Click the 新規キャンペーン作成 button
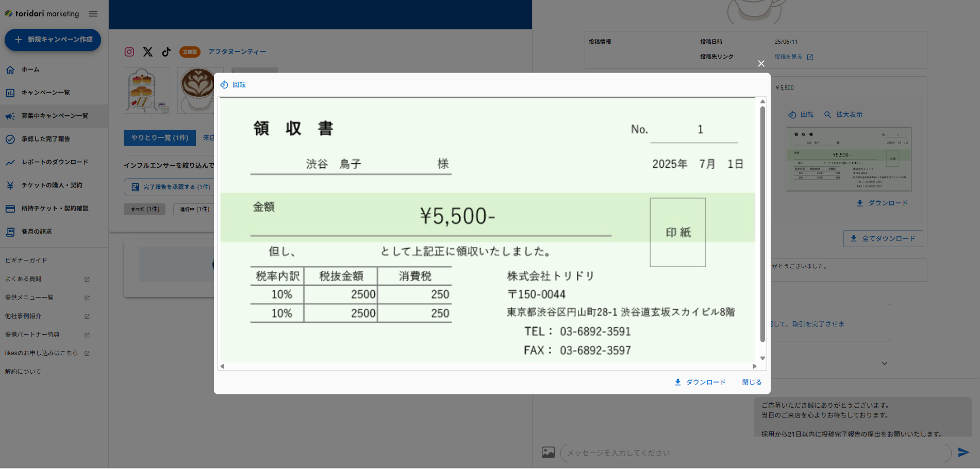980x469 pixels. [x=52, y=40]
